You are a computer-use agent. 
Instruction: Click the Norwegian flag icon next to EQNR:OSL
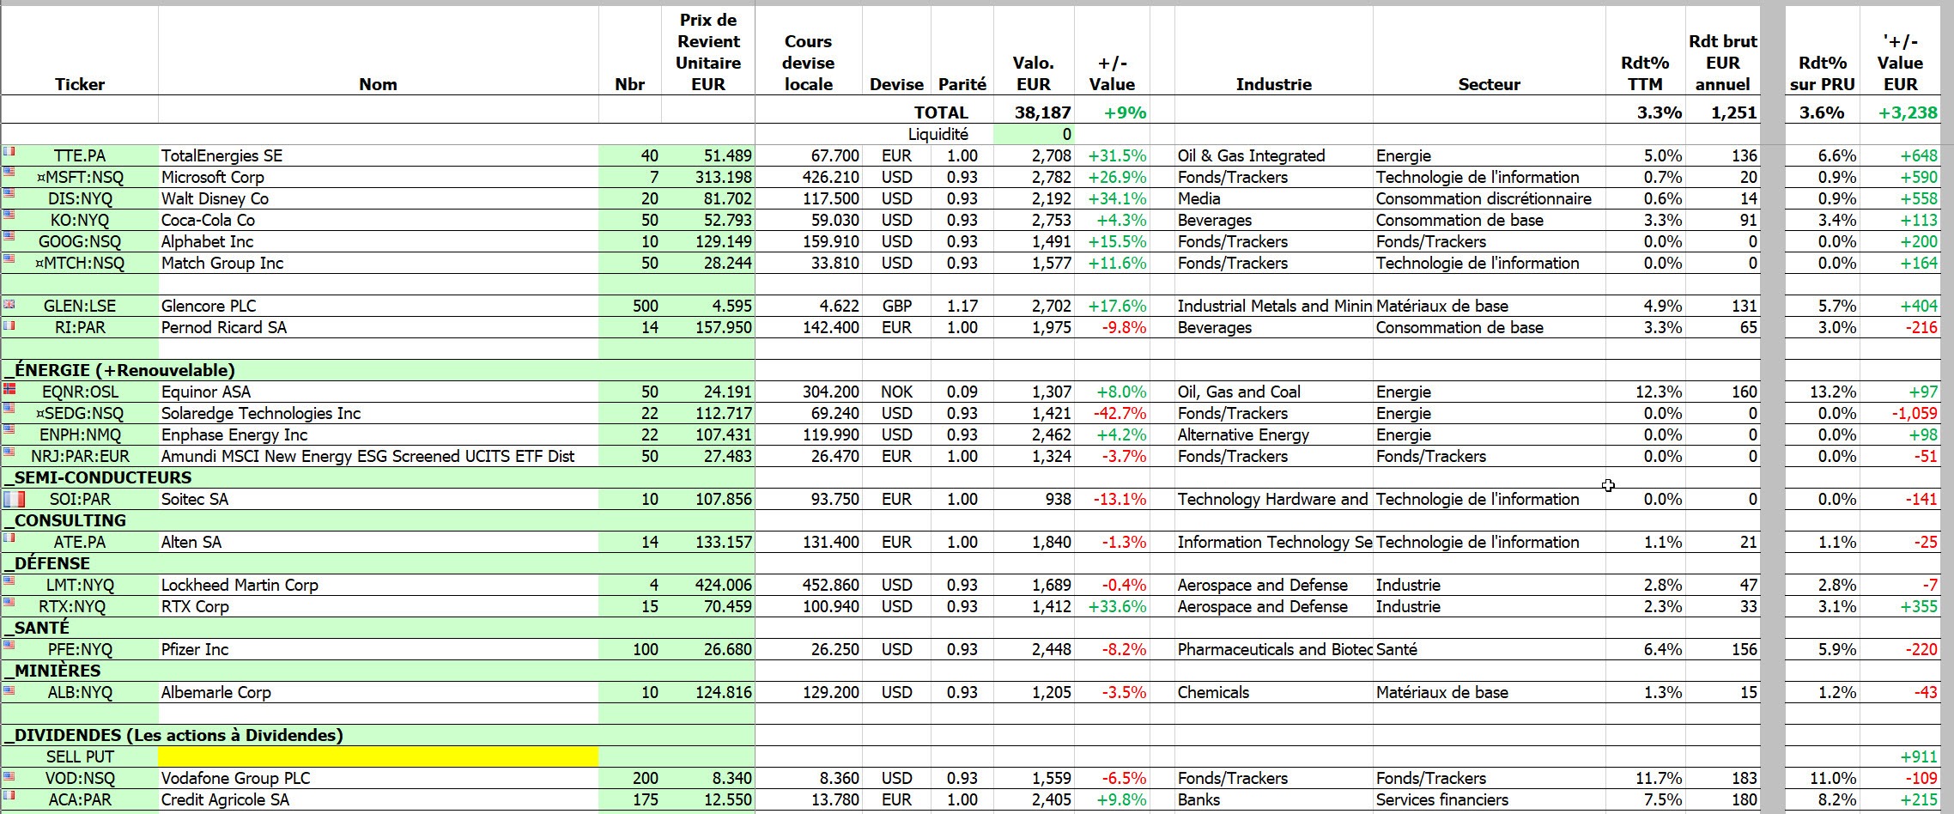tap(9, 390)
